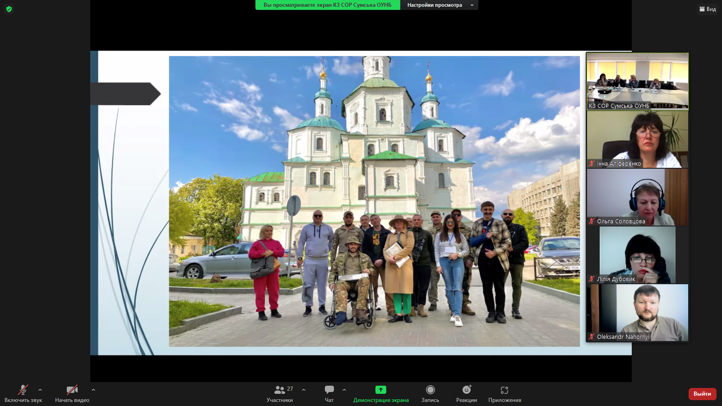Expand the arrow next to Участники
The width and height of the screenshot is (722, 406).
(304, 390)
